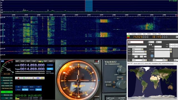Screen dimensions: 178x100
Task: Click Full Screen [F11] button
Action: click(7, 88)
